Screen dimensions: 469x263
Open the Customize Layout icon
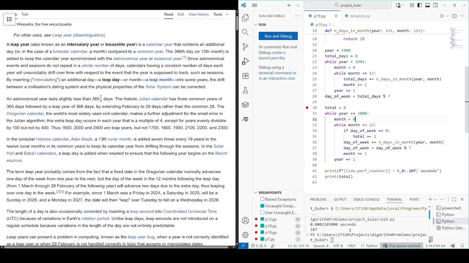point(412,5)
